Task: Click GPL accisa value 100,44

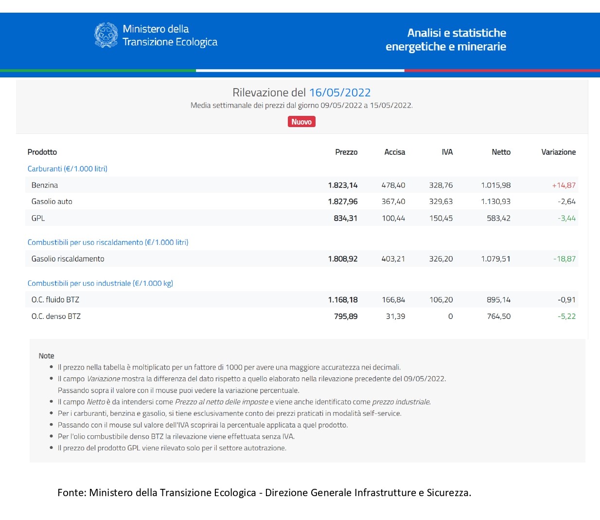Action: pyautogui.click(x=393, y=218)
